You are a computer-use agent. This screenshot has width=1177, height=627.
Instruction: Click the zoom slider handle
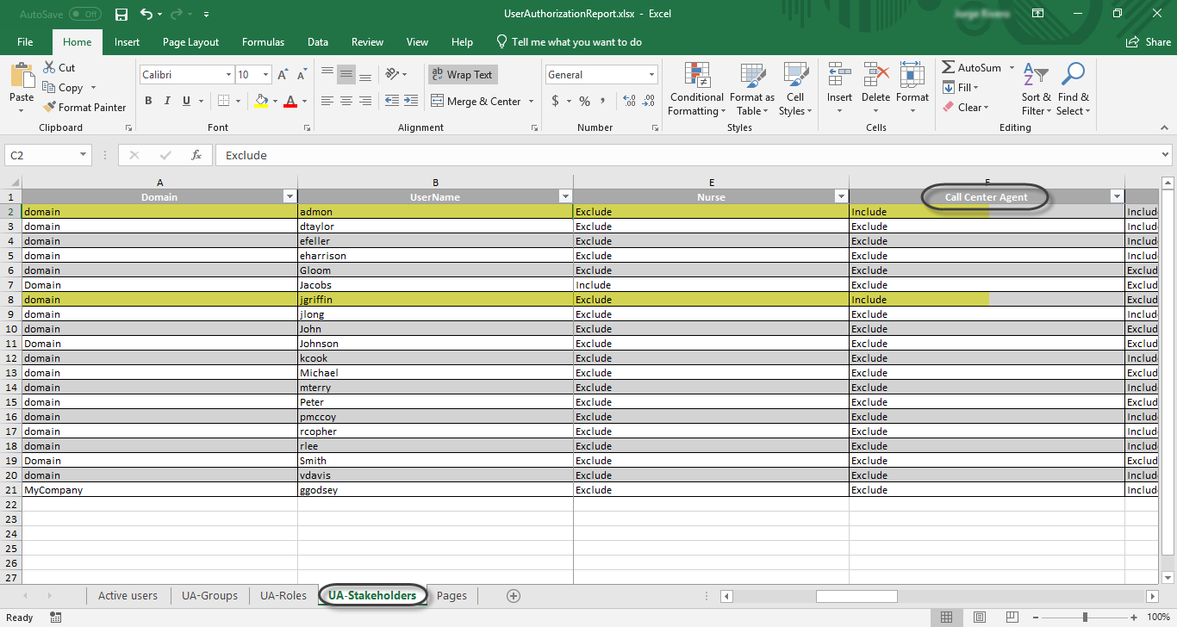[1085, 617]
